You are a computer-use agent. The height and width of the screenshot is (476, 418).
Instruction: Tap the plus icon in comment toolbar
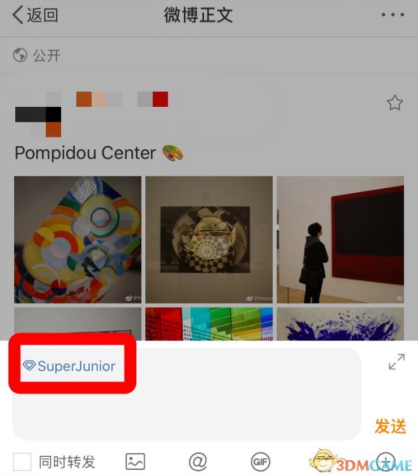[x=385, y=461]
